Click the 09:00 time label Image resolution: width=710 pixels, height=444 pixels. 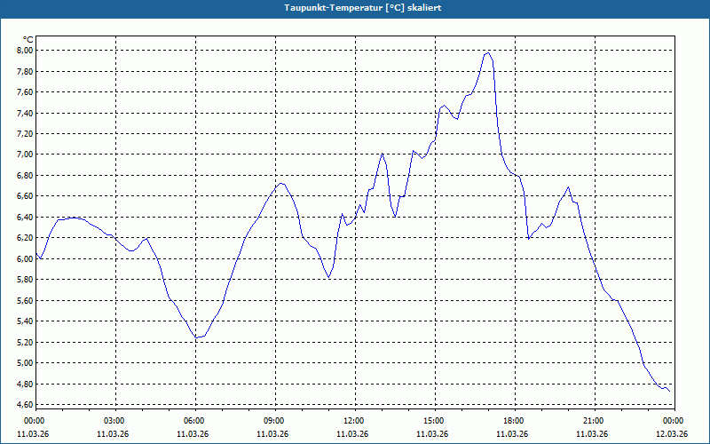pos(275,421)
